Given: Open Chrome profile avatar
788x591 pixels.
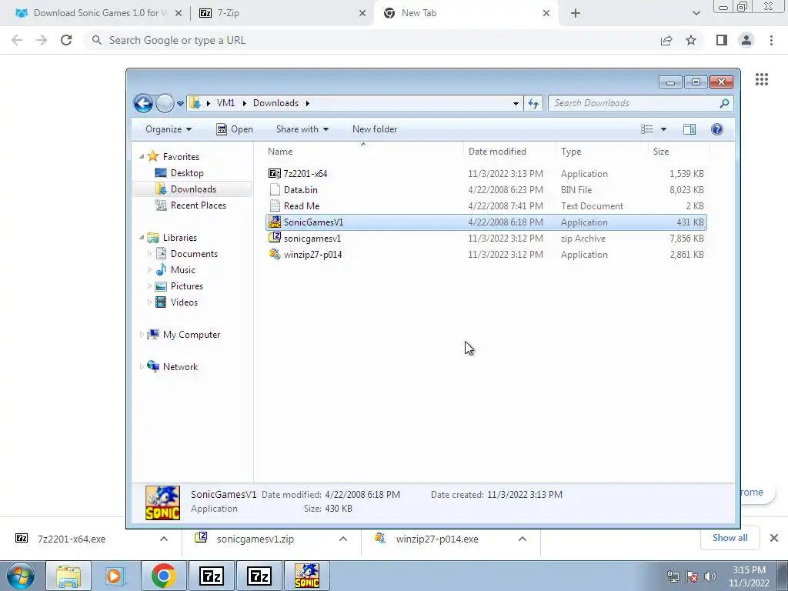Looking at the screenshot, I should [x=746, y=40].
